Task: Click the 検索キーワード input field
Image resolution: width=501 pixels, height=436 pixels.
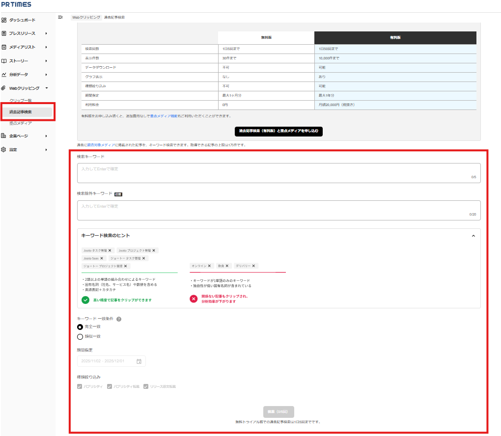Action: point(278,173)
